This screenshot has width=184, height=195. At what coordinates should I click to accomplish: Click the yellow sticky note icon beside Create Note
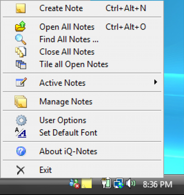[21, 8]
